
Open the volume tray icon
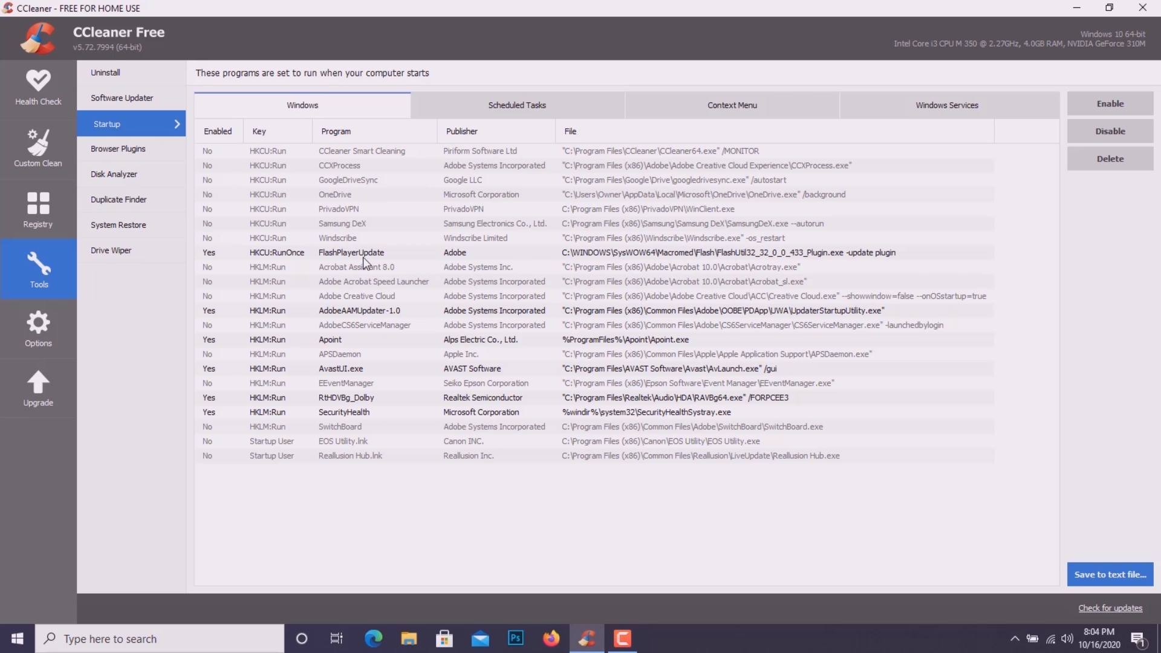tap(1067, 638)
